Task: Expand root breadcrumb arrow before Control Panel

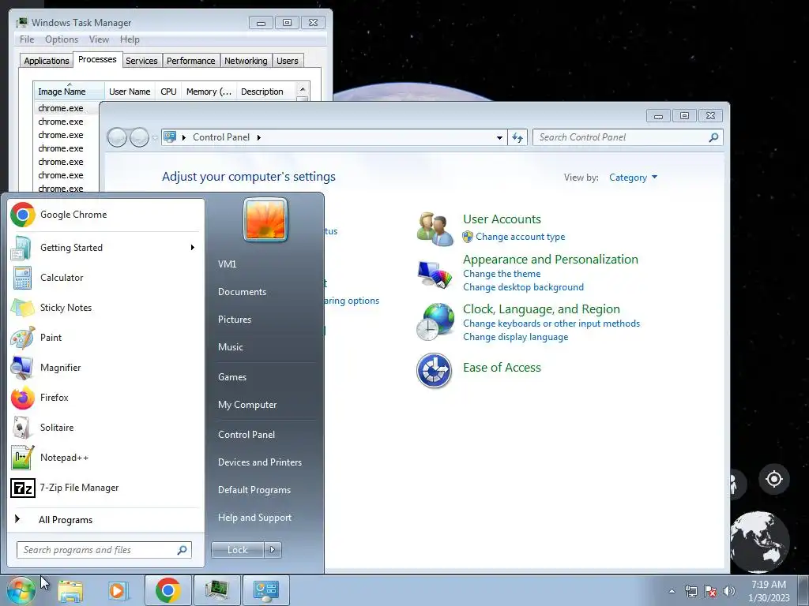Action: [x=183, y=137]
